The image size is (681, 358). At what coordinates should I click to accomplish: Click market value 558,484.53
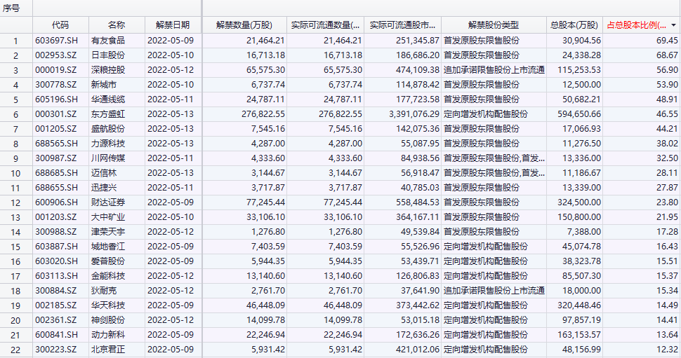[418, 202]
